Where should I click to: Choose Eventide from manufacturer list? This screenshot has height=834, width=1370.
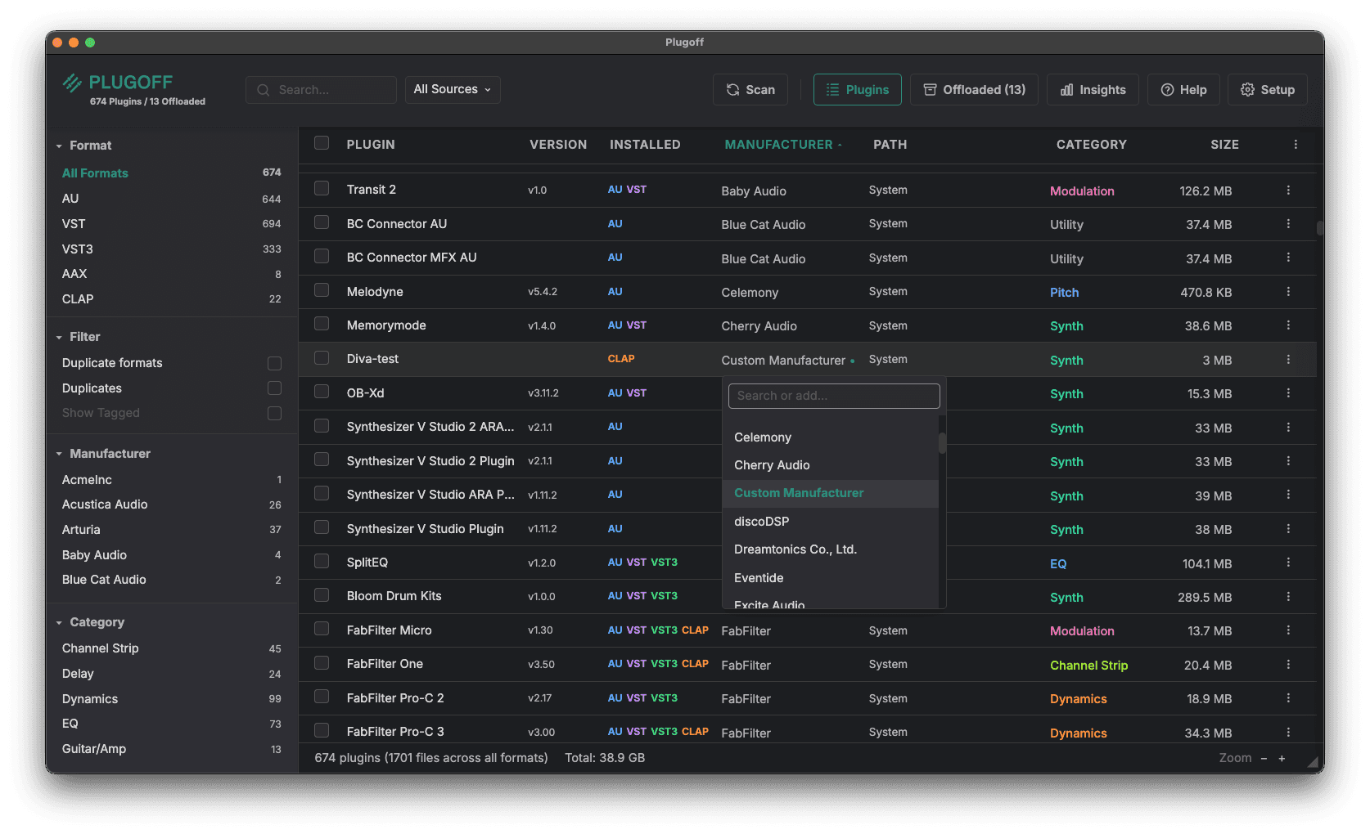click(x=830, y=578)
